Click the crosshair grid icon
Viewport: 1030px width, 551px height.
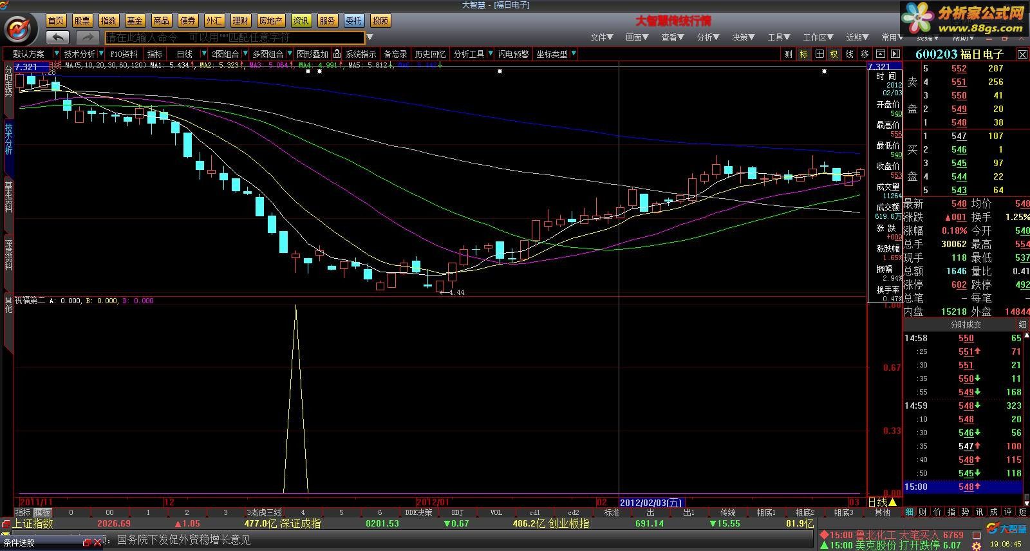(819, 54)
